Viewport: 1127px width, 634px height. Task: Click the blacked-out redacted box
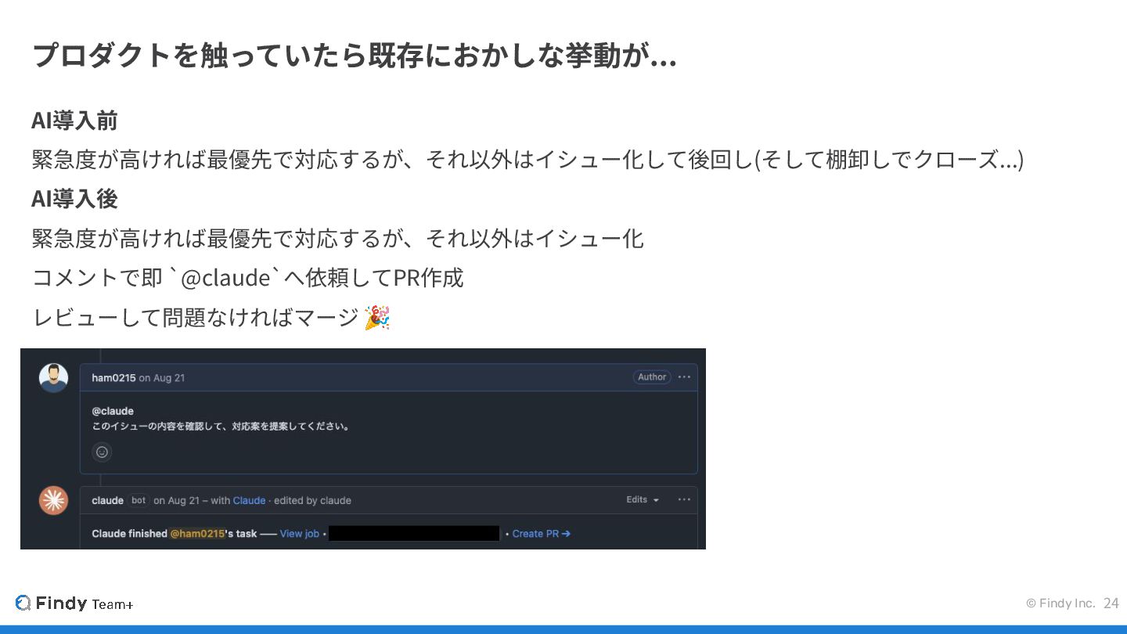[414, 534]
